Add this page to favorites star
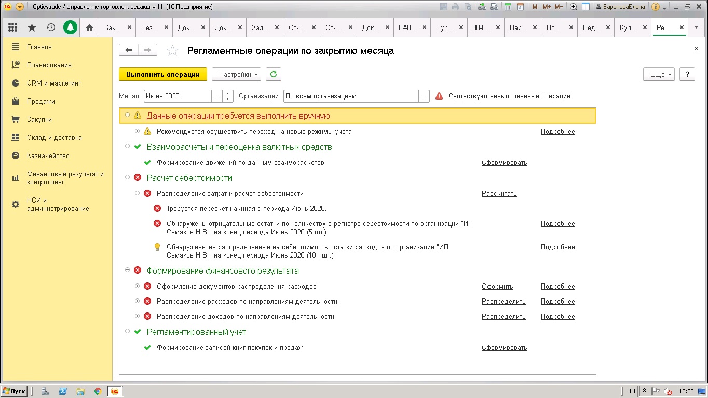 [x=172, y=50]
